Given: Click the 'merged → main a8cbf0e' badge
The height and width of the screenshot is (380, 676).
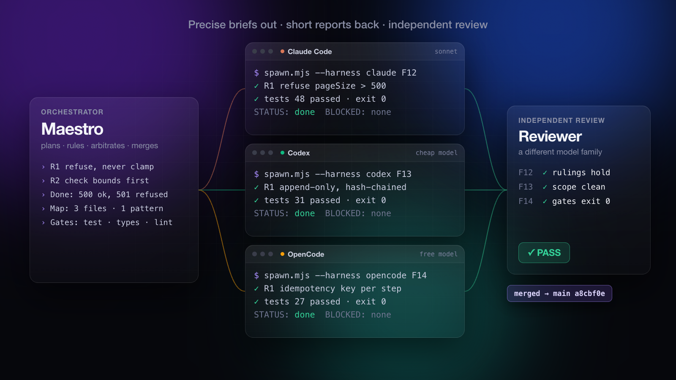Looking at the screenshot, I should pyautogui.click(x=559, y=293).
